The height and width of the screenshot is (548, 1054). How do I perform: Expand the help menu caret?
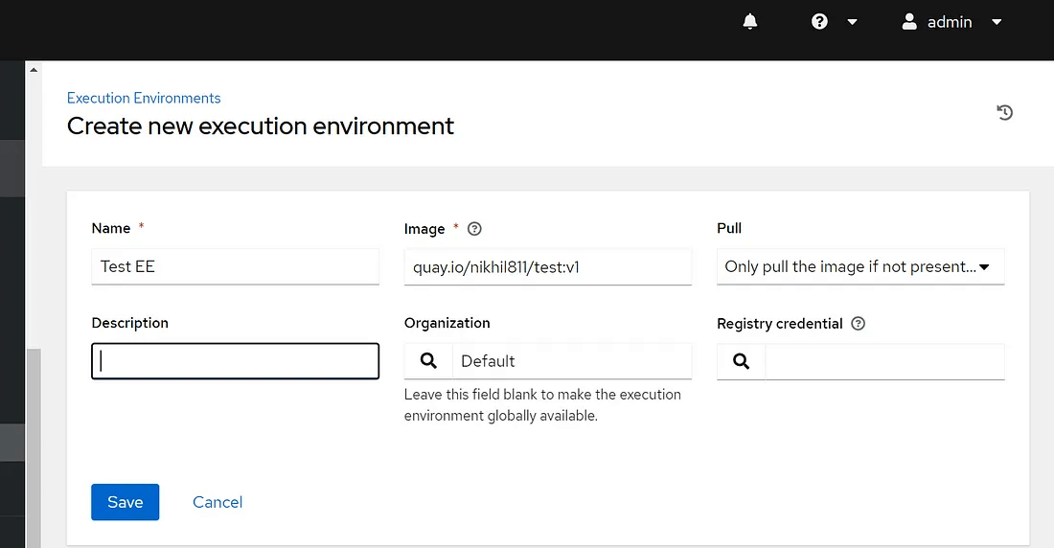pyautogui.click(x=852, y=22)
